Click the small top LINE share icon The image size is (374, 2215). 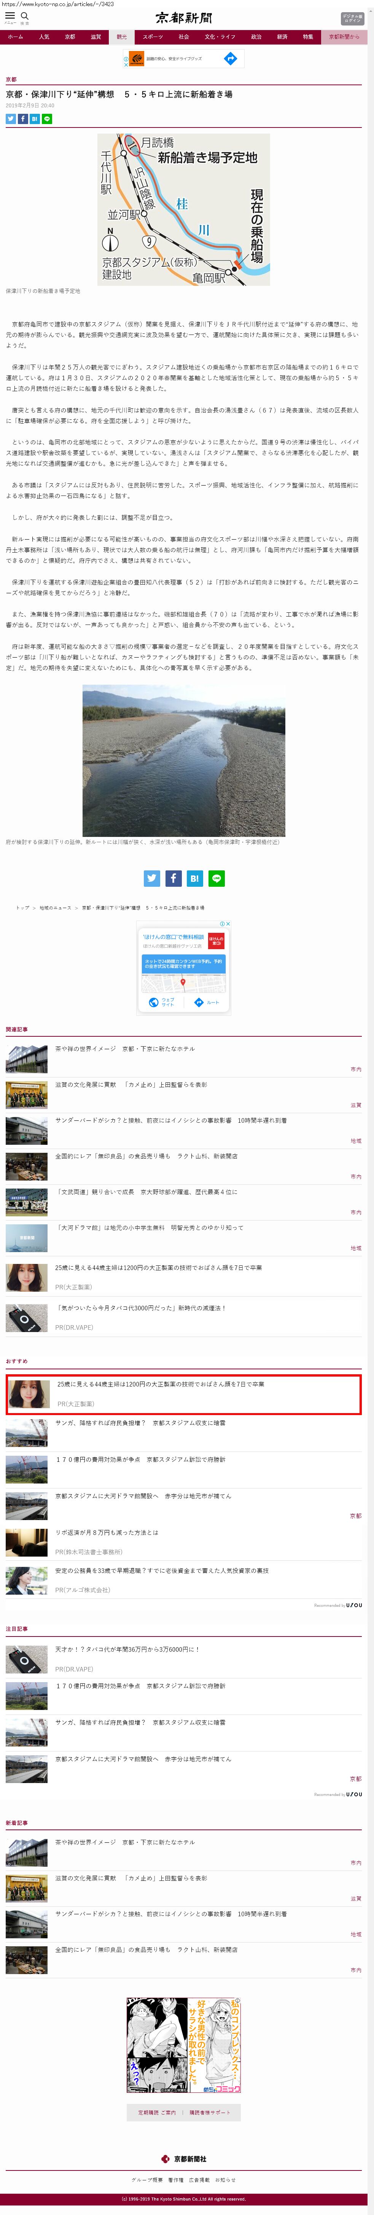pos(47,119)
